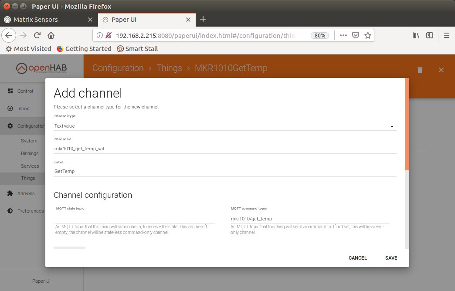Screen dimensions: 455x291
Task: Open the Getting Started bookmark
Action: [84, 49]
